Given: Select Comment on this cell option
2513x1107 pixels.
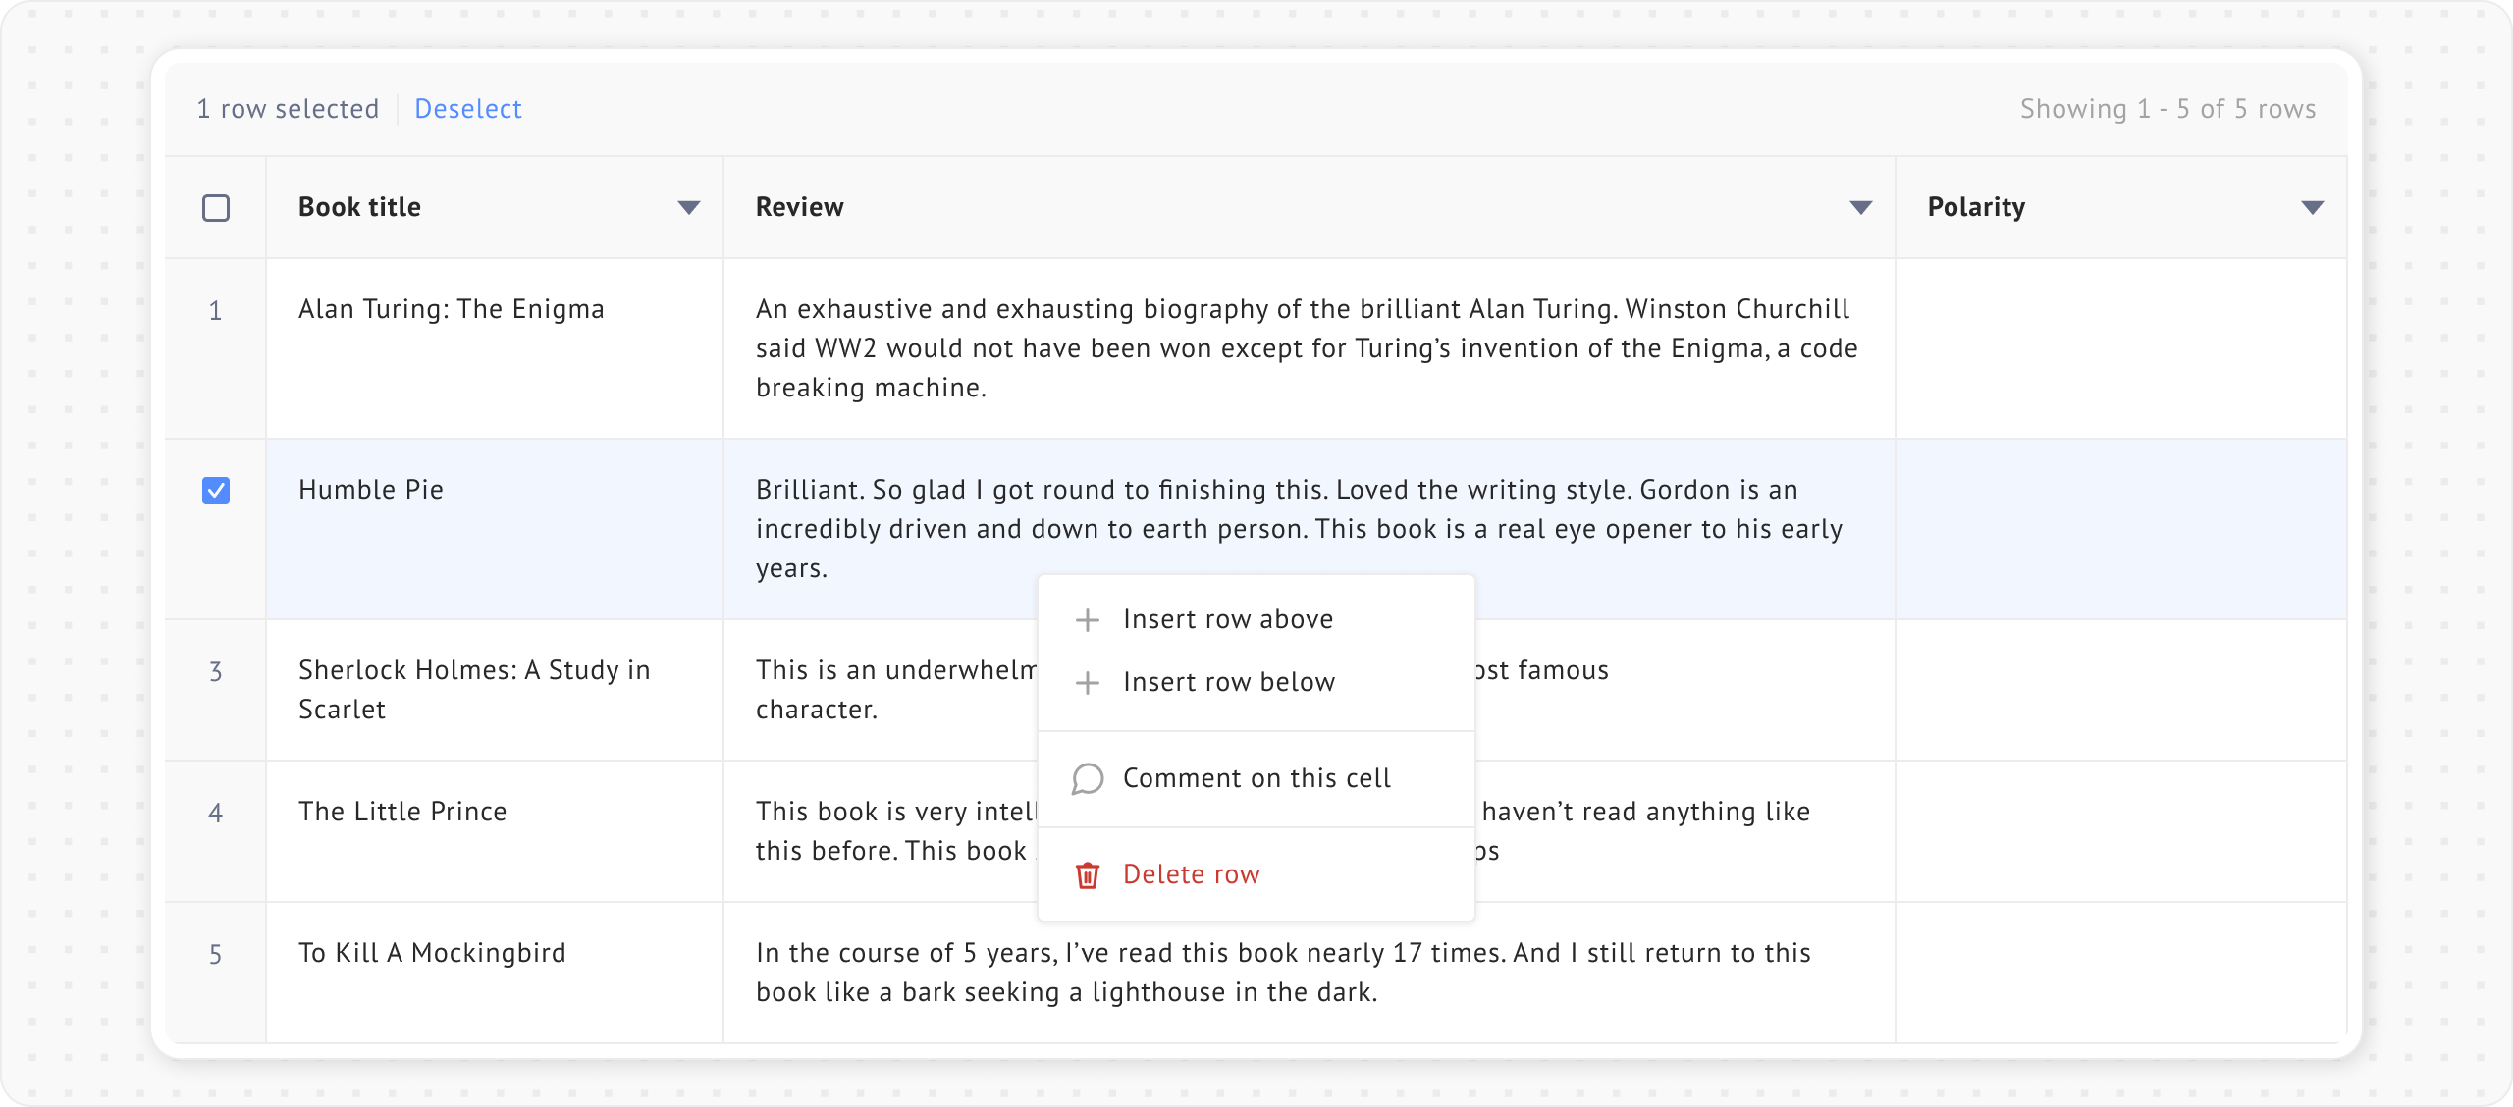Looking at the screenshot, I should coord(1256,779).
